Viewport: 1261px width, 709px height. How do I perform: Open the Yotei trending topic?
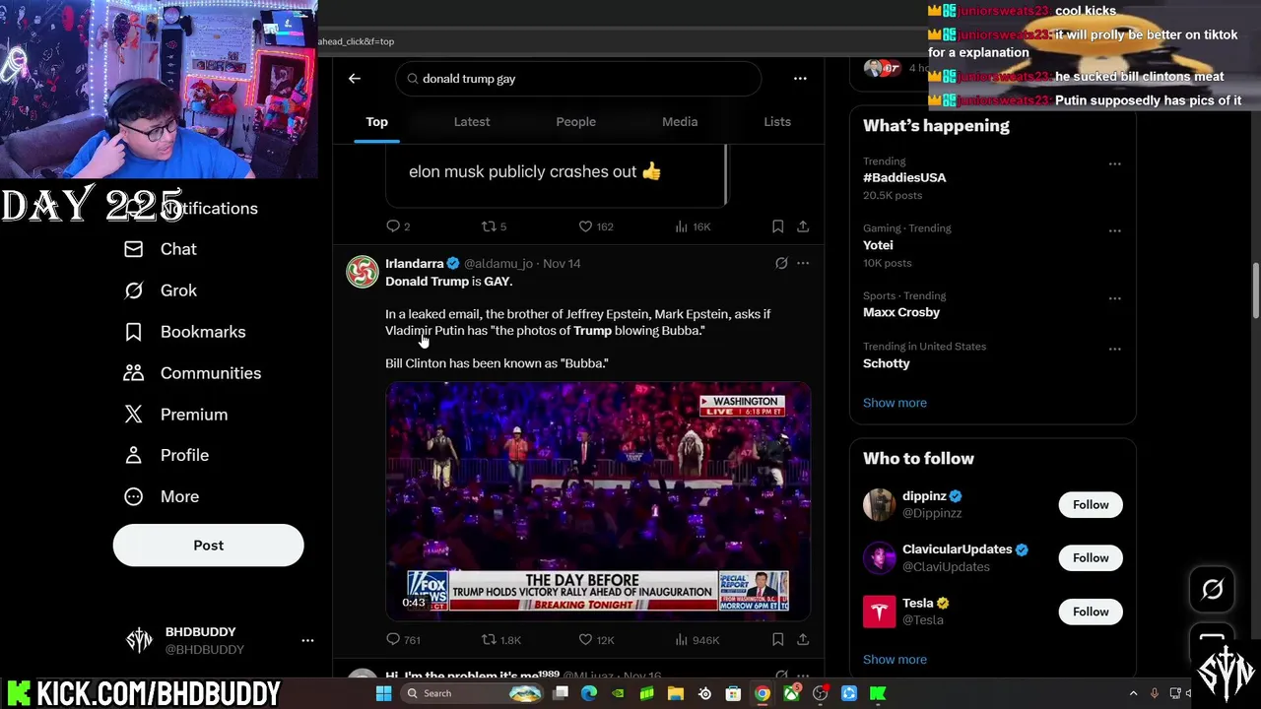click(878, 245)
